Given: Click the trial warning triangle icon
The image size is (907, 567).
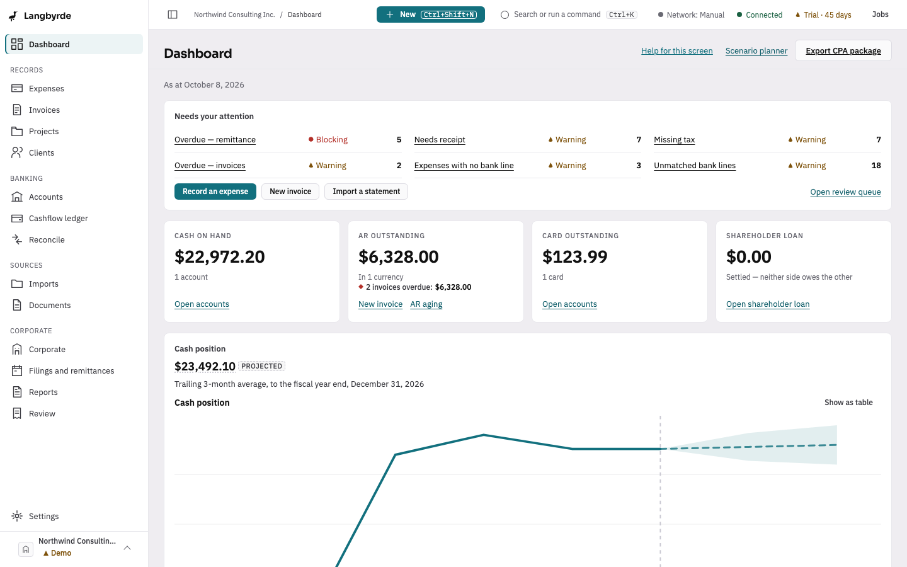Looking at the screenshot, I should 798,14.
